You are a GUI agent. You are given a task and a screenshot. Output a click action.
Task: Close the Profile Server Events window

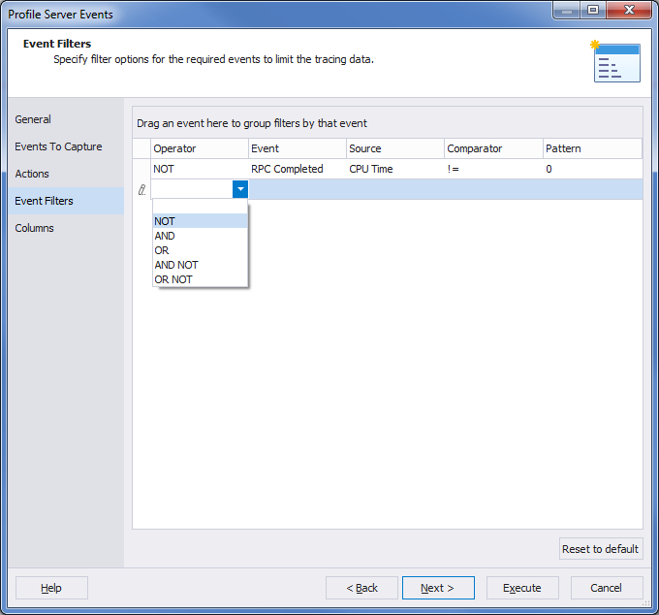629,10
